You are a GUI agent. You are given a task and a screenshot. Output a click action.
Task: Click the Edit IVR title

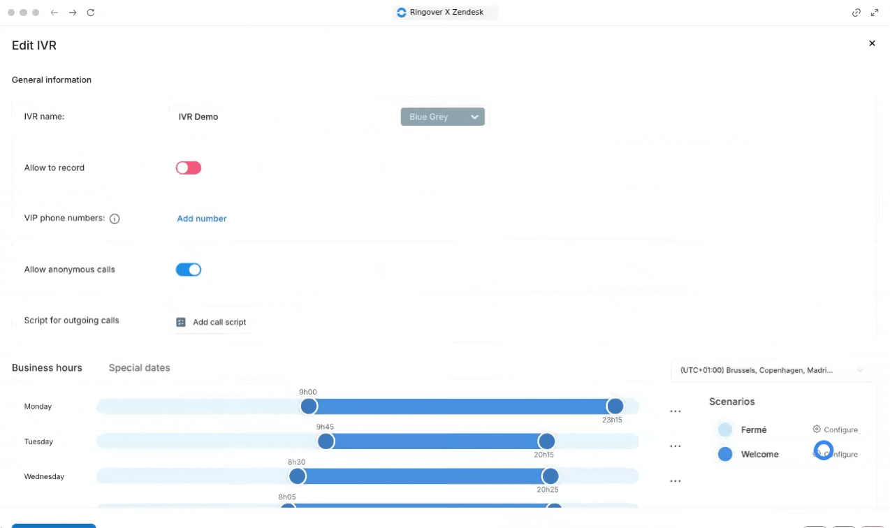34,45
